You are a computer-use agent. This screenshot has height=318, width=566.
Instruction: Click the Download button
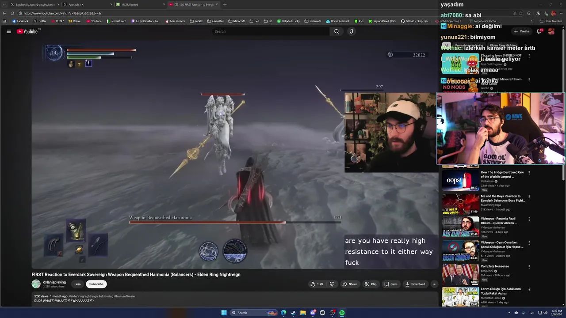(415, 284)
